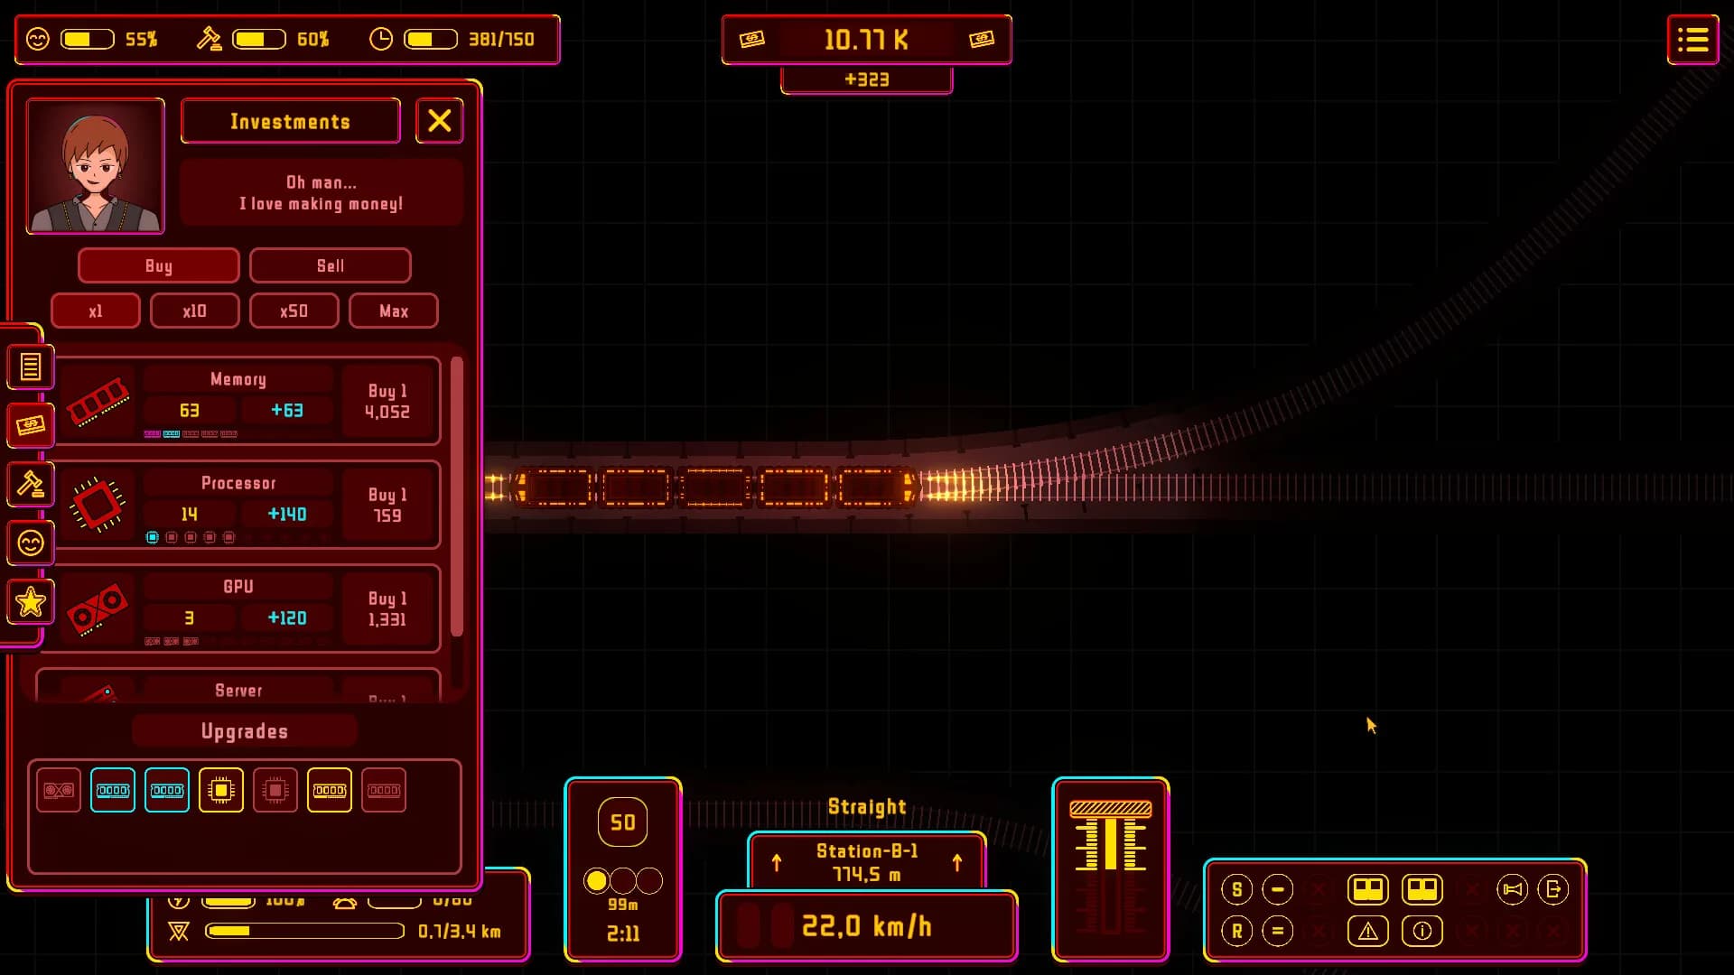Click the S control button

1237,890
